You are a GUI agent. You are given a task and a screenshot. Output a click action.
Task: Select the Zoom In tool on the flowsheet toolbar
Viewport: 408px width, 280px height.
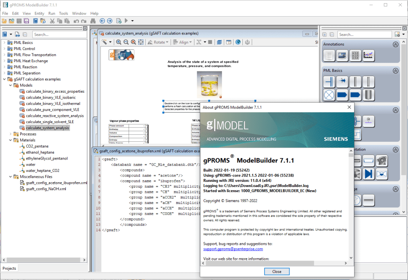119,42
